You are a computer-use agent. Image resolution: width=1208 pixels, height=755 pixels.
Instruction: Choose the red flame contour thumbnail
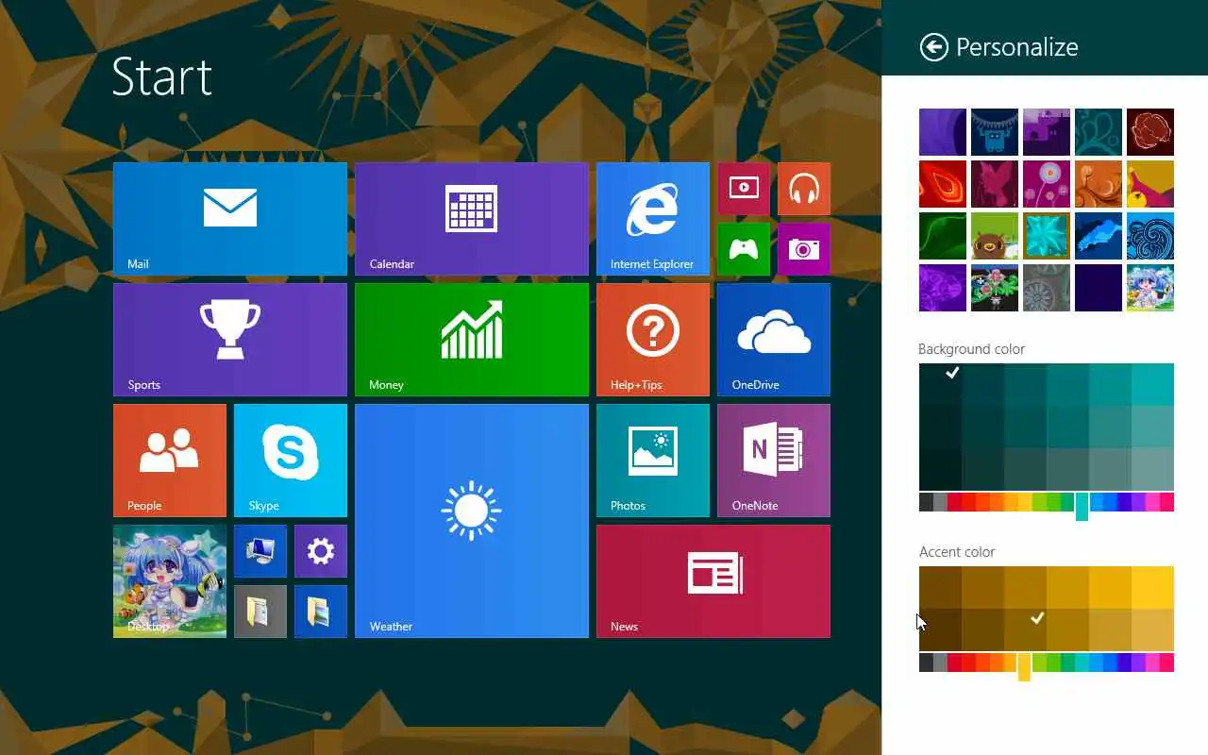[x=943, y=184]
